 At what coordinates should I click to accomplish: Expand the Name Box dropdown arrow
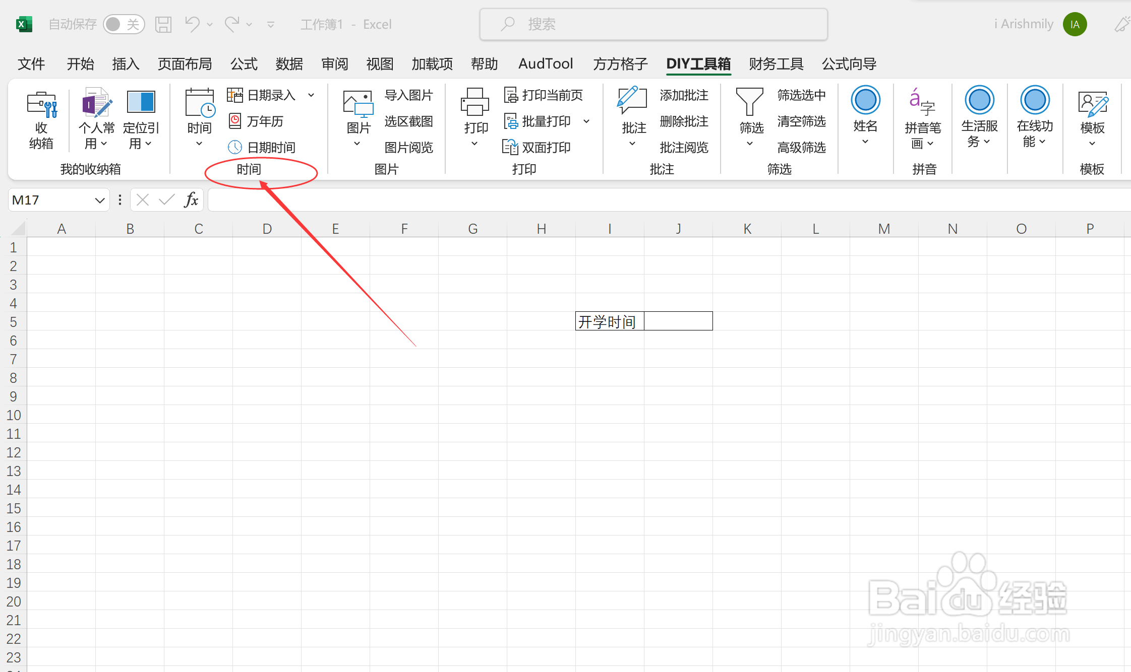click(x=100, y=200)
